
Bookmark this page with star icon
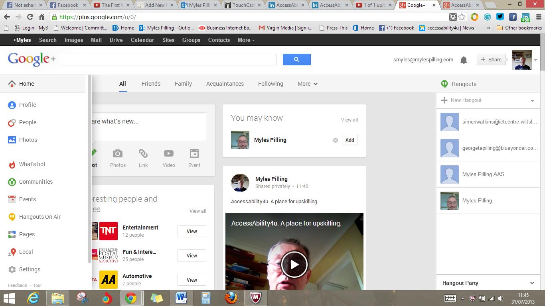tap(462, 17)
